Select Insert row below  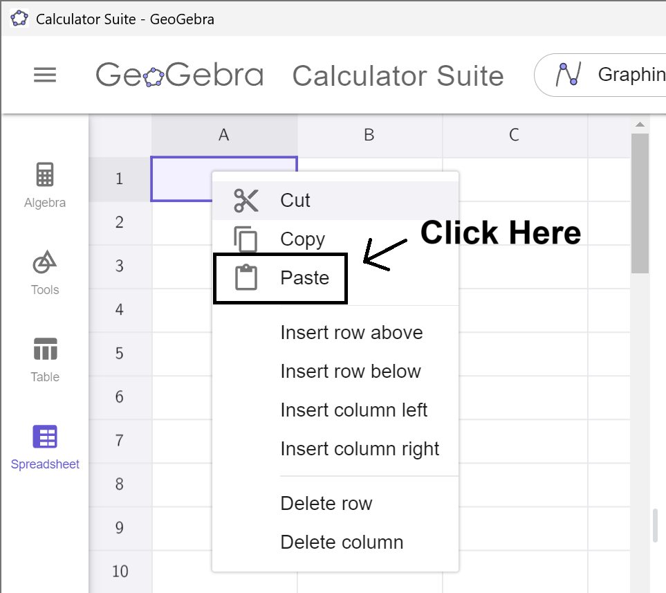point(335,371)
